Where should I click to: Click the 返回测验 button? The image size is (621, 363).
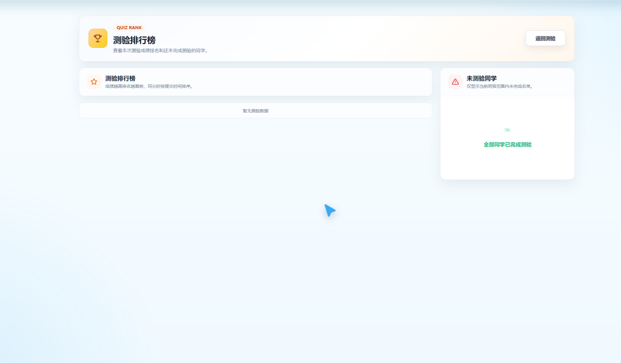click(545, 38)
